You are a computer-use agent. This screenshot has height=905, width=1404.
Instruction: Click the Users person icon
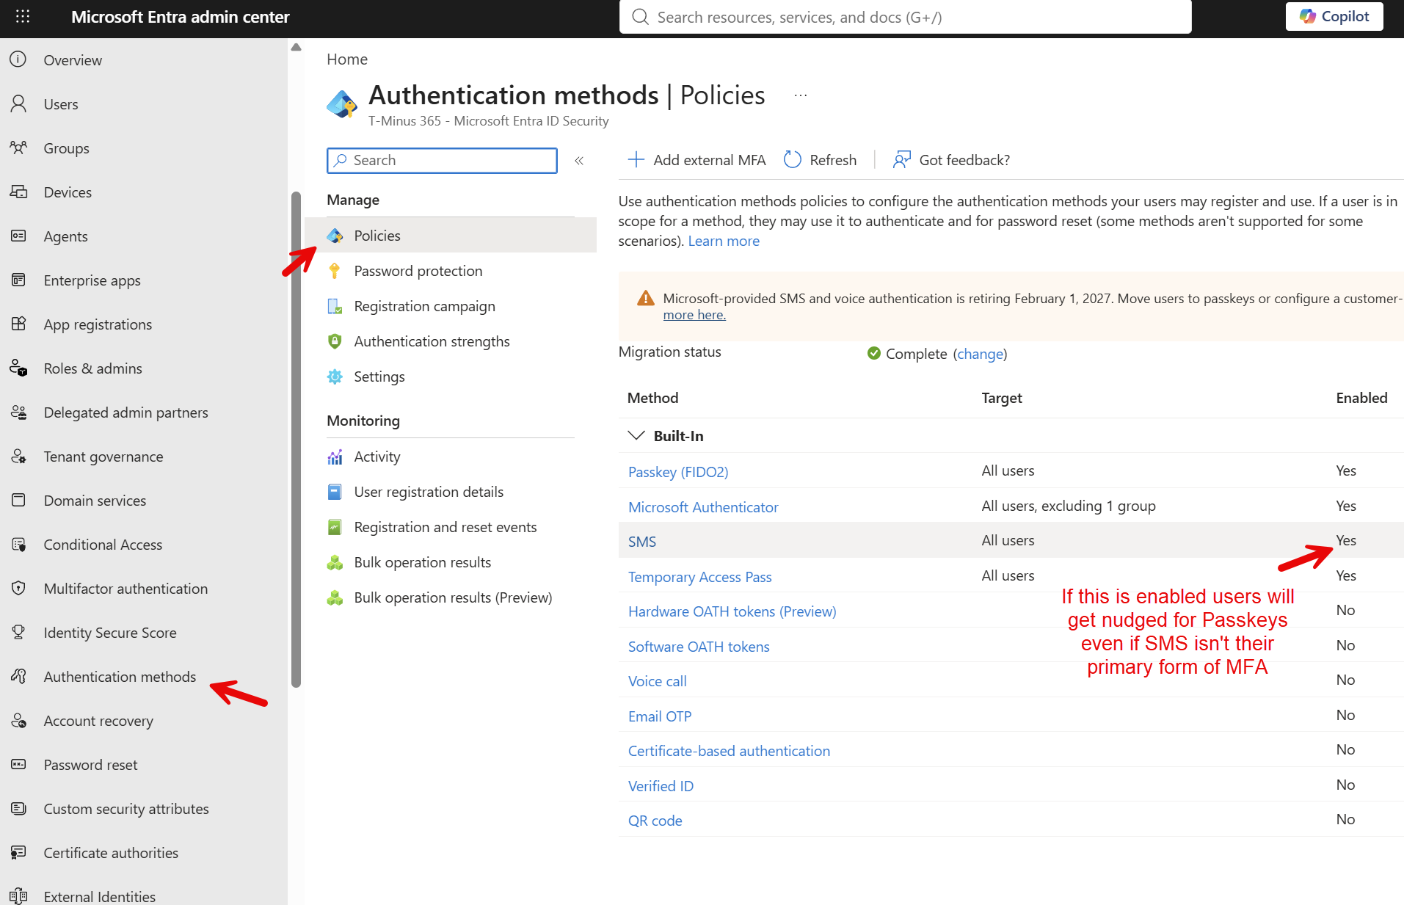(x=18, y=103)
